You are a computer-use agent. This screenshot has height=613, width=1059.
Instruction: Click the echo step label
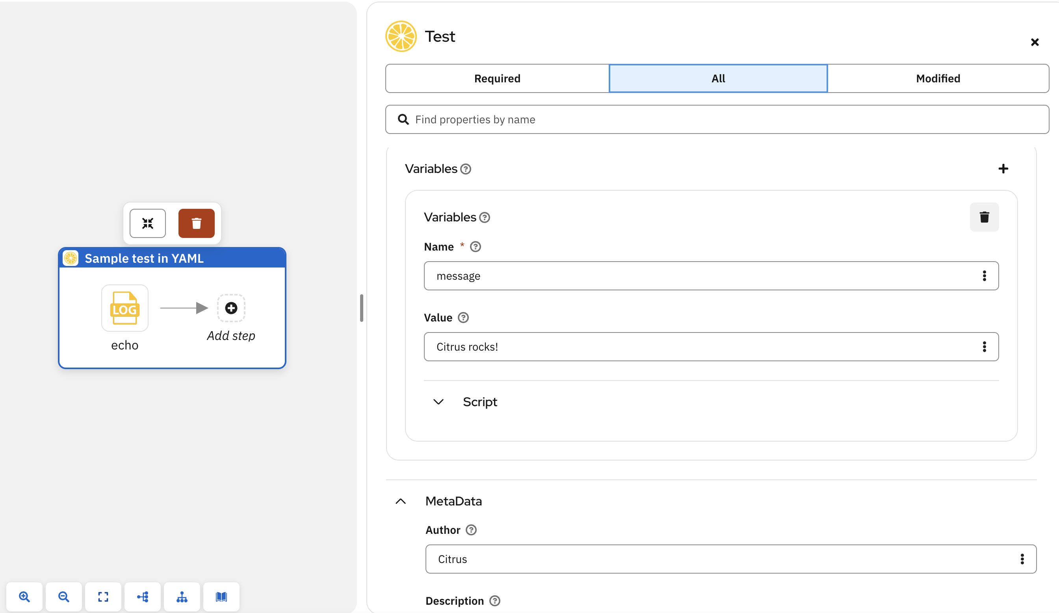tap(125, 345)
